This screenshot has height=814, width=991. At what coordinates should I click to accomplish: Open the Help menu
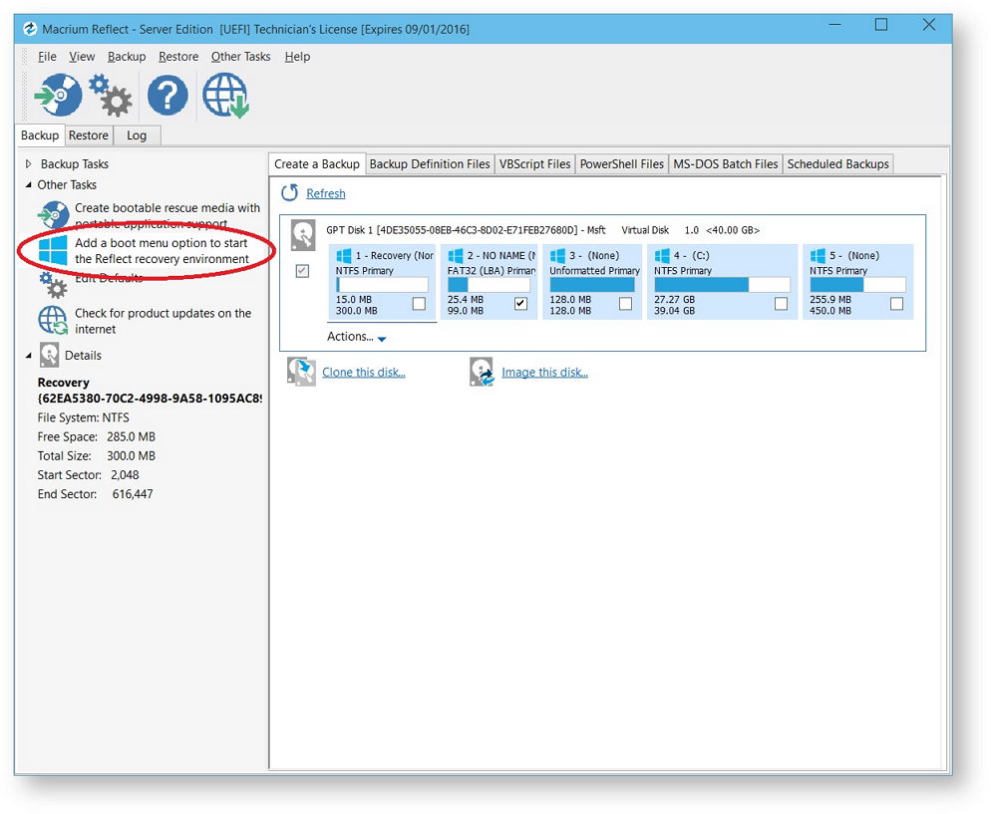point(297,57)
